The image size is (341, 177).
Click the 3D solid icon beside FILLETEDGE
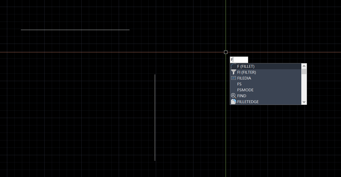tap(233, 102)
